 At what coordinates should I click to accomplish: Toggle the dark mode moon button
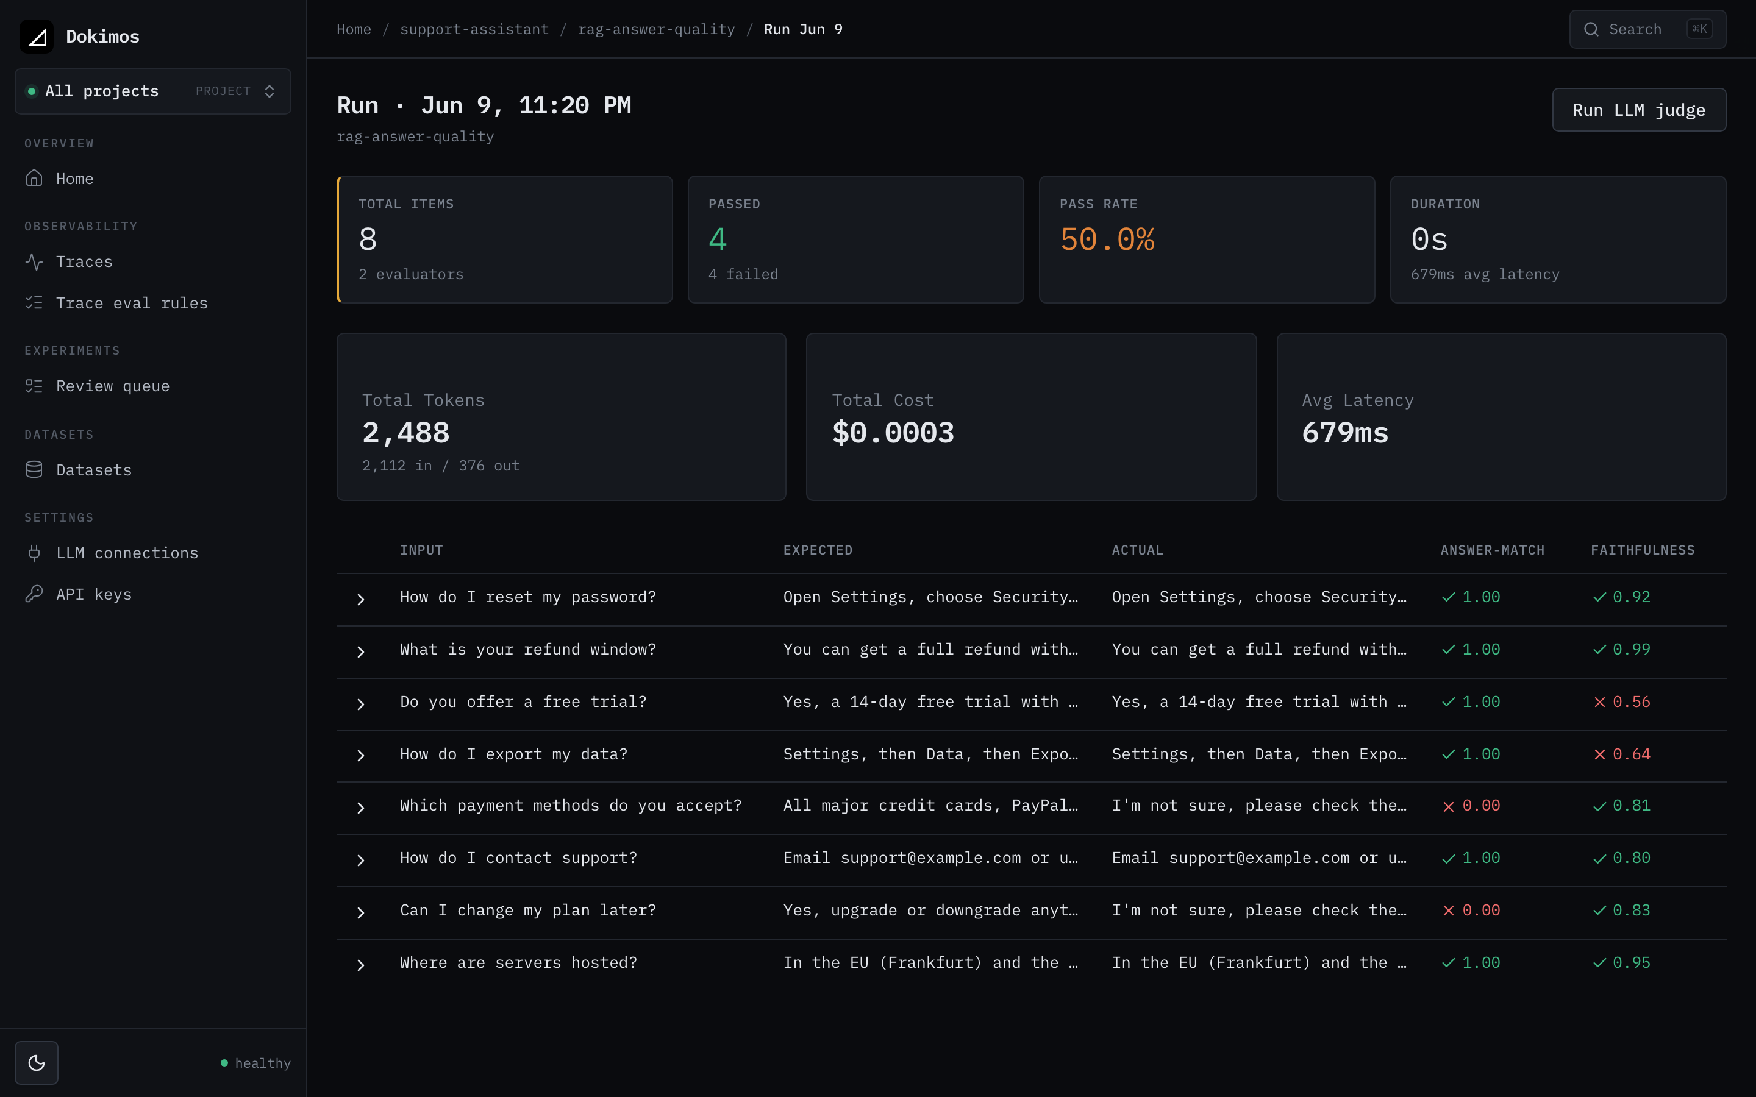pyautogui.click(x=37, y=1063)
